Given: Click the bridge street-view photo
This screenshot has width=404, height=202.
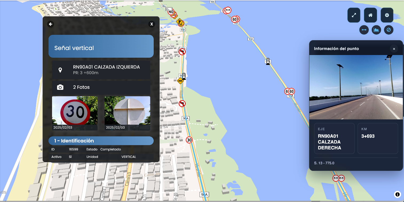Looking at the screenshot, I should point(356,87).
